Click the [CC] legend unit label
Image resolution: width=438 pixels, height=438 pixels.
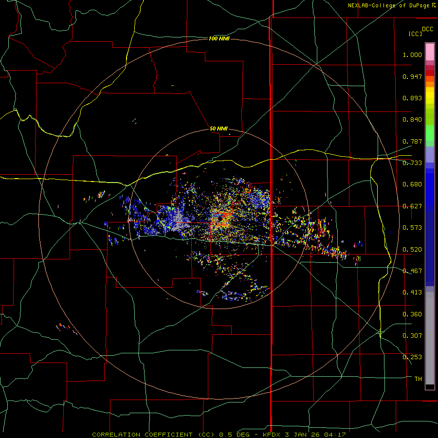[415, 34]
